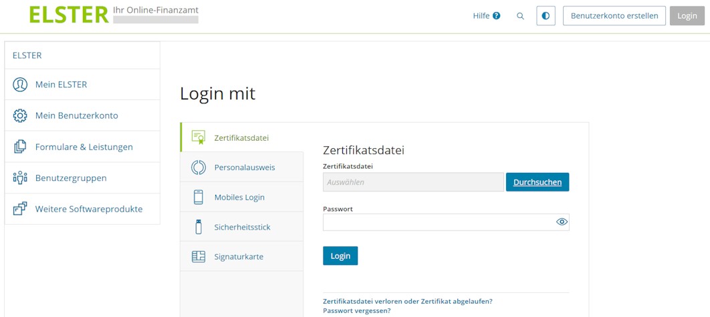Click the Zertifikatsdatei form heading
Image resolution: width=710 pixels, height=317 pixels.
pyautogui.click(x=364, y=151)
